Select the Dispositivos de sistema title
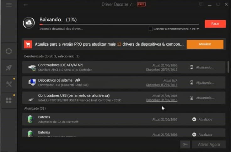231x152 pixels. 55,80
